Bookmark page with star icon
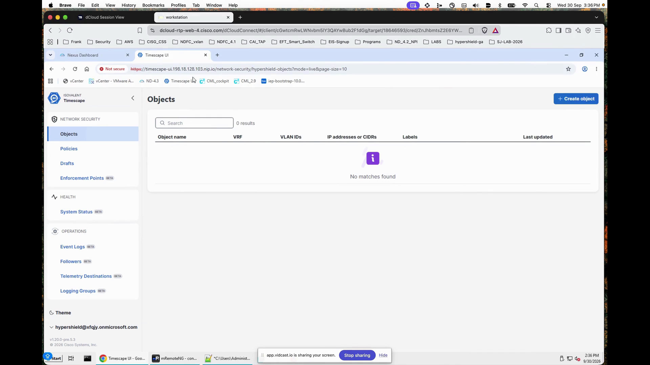650x365 pixels. 568,69
